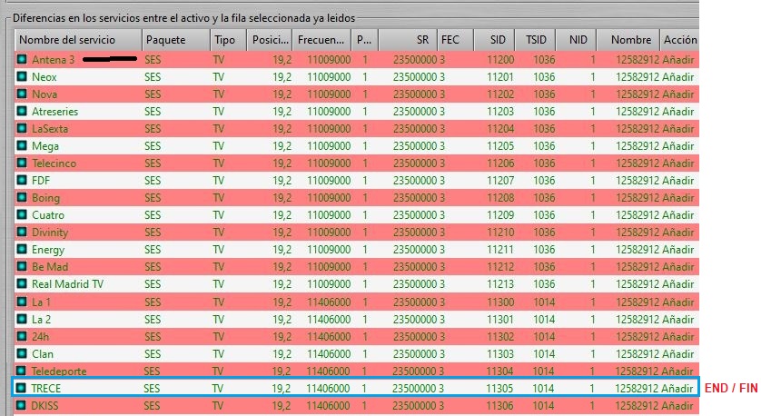Screen dimensions: 761x416
Task: Sort by Posici... column header
Action: point(270,40)
